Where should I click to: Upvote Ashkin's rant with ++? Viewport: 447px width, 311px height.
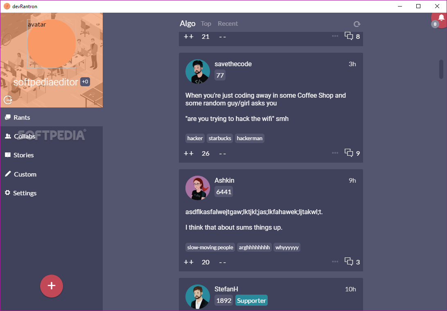[x=188, y=262]
